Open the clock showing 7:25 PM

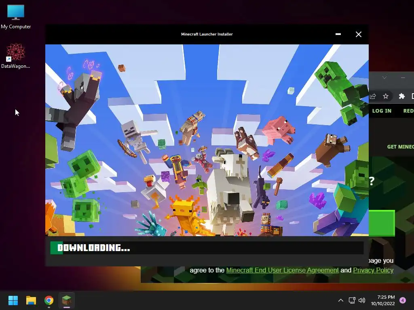pos(383,300)
